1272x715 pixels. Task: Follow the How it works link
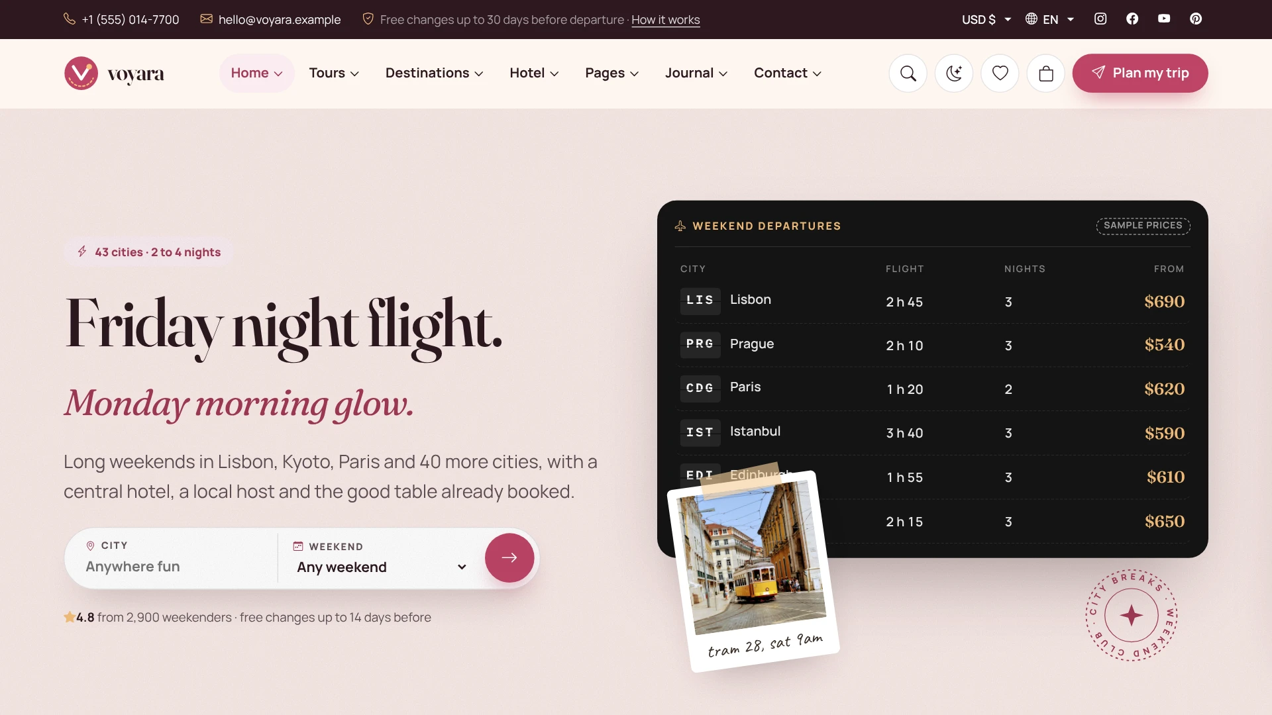point(665,20)
